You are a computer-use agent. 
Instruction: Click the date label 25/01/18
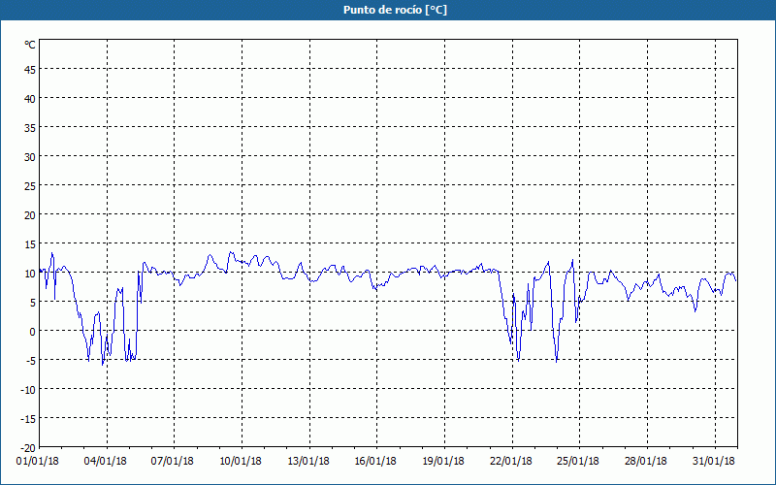pos(578,462)
